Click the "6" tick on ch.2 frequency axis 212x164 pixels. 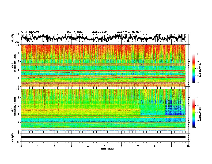[18, 106]
